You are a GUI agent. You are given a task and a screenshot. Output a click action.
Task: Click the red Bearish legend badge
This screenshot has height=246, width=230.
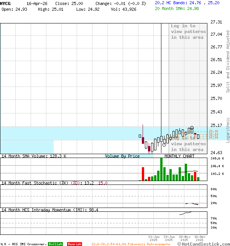[x=74, y=244]
